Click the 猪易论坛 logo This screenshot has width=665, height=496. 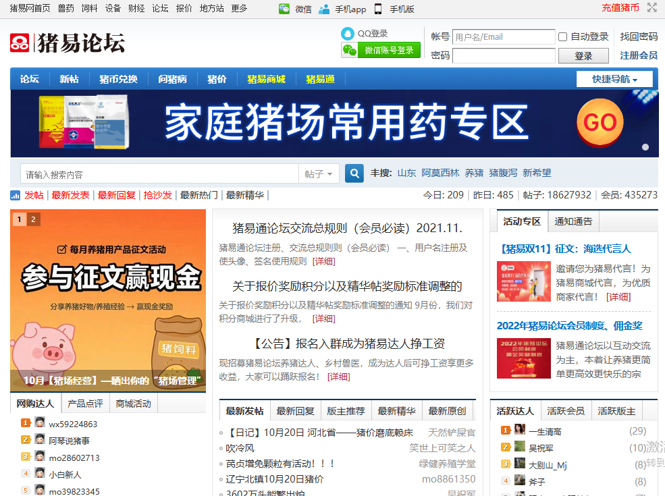[x=68, y=43]
